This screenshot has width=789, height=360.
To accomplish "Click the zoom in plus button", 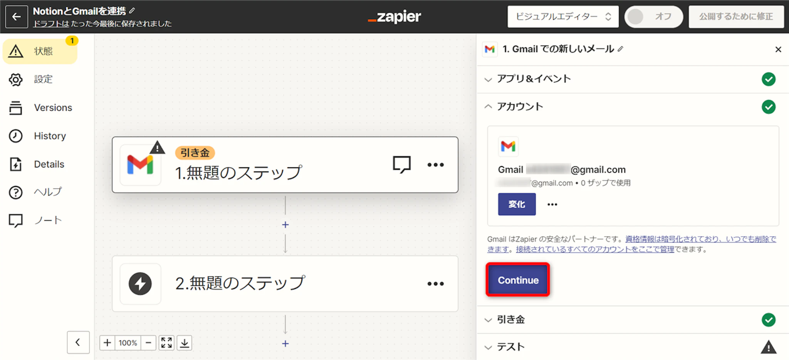I will coord(107,343).
